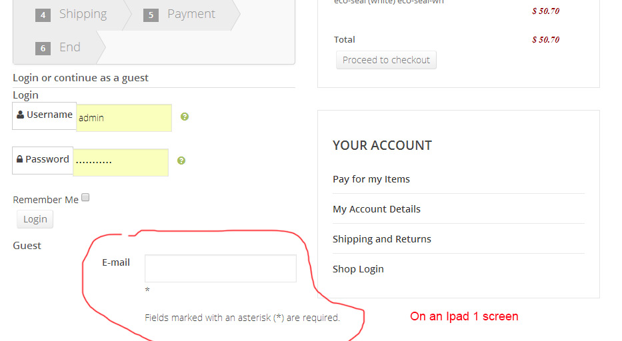This screenshot has width=622, height=341.
Task: Click the help icon beside Password field
Action: click(x=181, y=161)
